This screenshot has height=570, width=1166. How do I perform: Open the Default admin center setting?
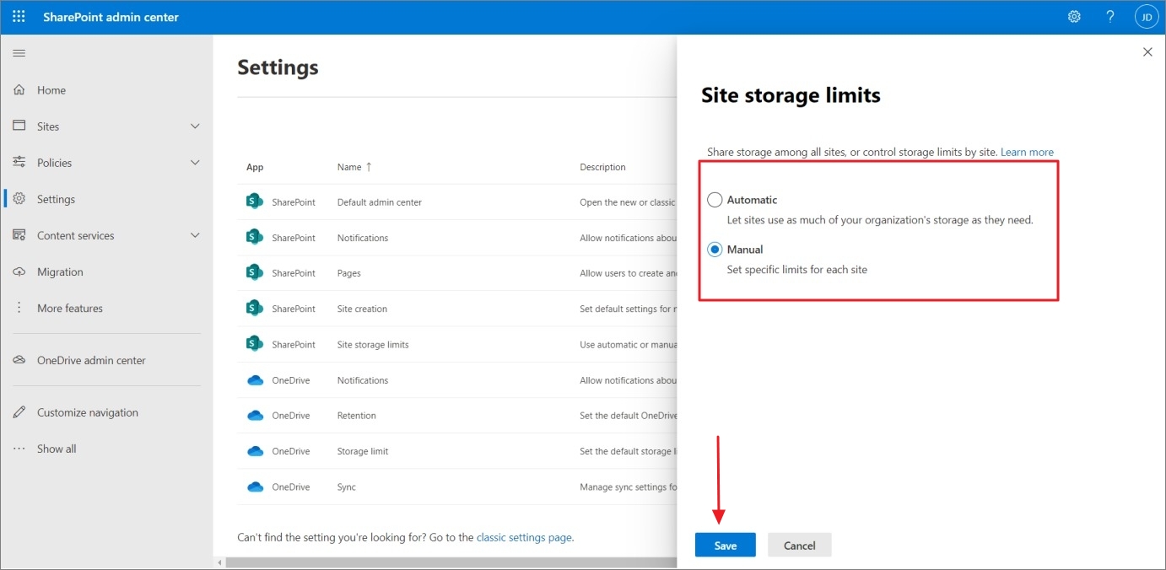pyautogui.click(x=380, y=202)
